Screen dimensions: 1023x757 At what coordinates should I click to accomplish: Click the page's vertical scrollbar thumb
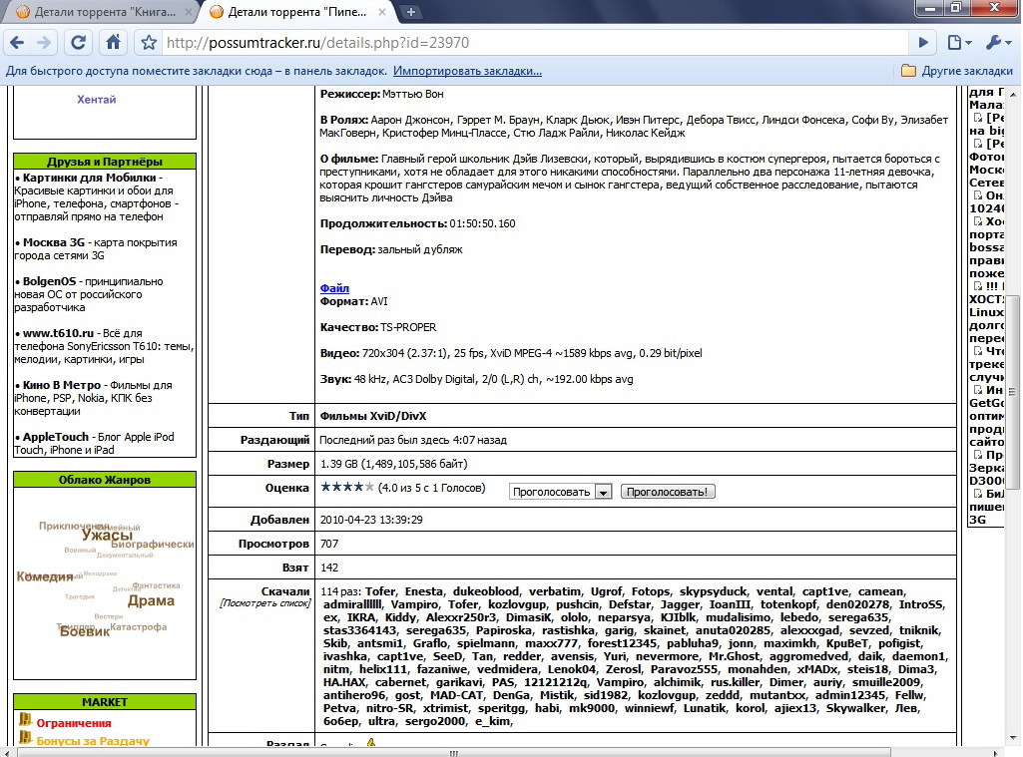(1012, 391)
